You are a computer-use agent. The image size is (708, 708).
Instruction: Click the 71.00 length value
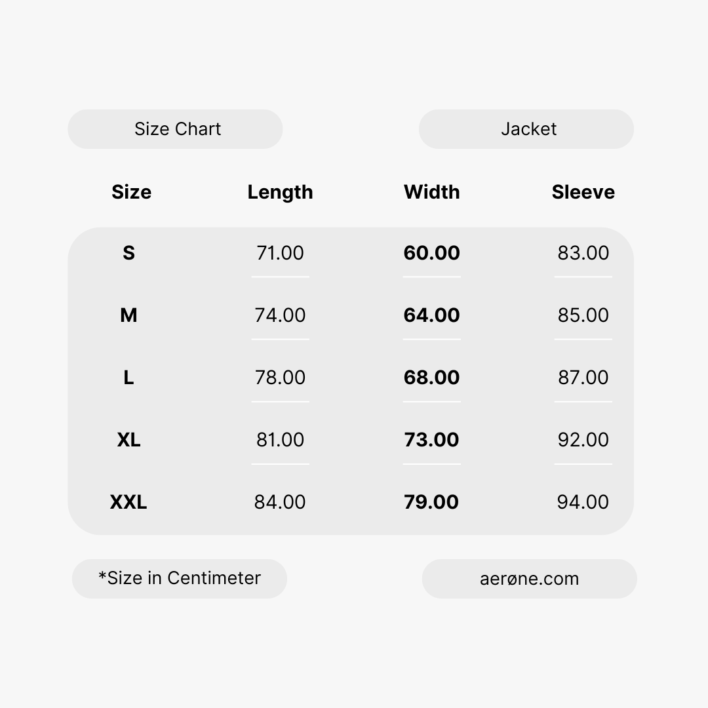point(280,253)
